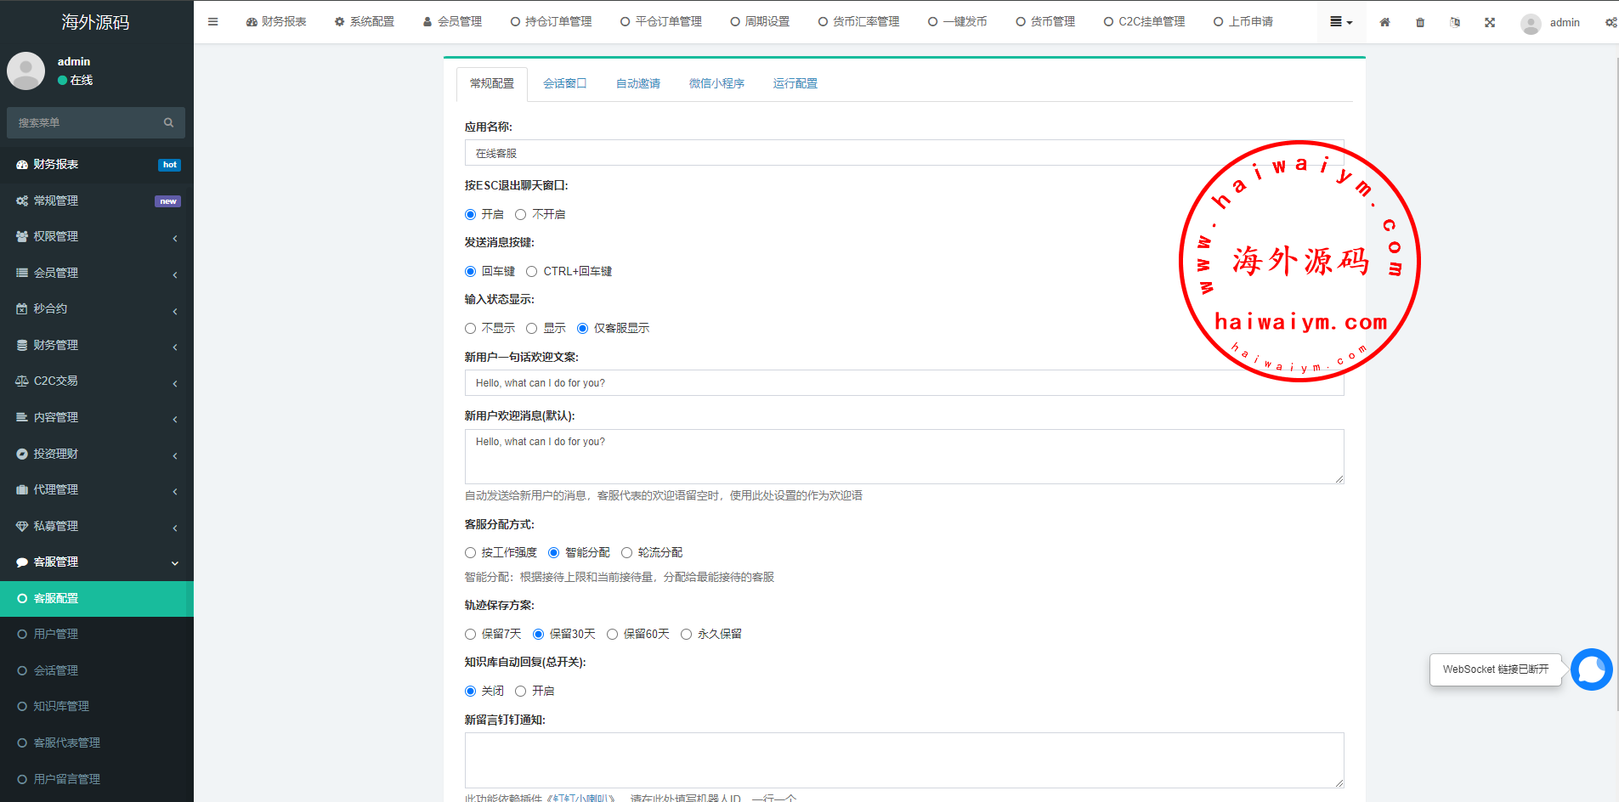Select the CTRL+回车键 send option

[532, 272]
